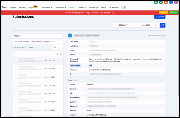The width and height of the screenshot is (180, 118).
Task: Open the URL Redirects tab
Action: tap(114, 7)
